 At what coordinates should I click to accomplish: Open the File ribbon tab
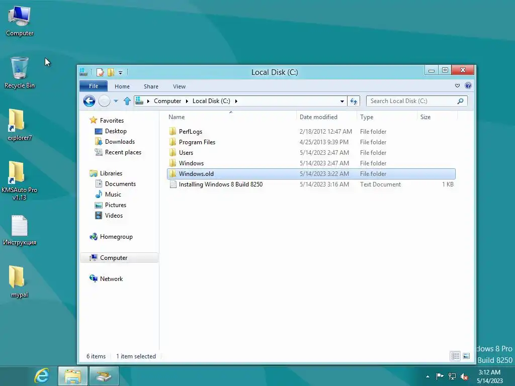[x=93, y=86]
